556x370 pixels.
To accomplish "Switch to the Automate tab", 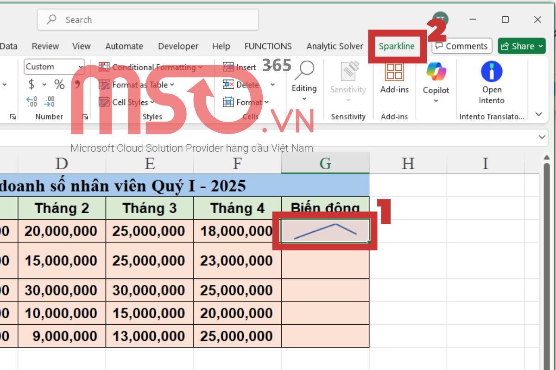I will 124,46.
